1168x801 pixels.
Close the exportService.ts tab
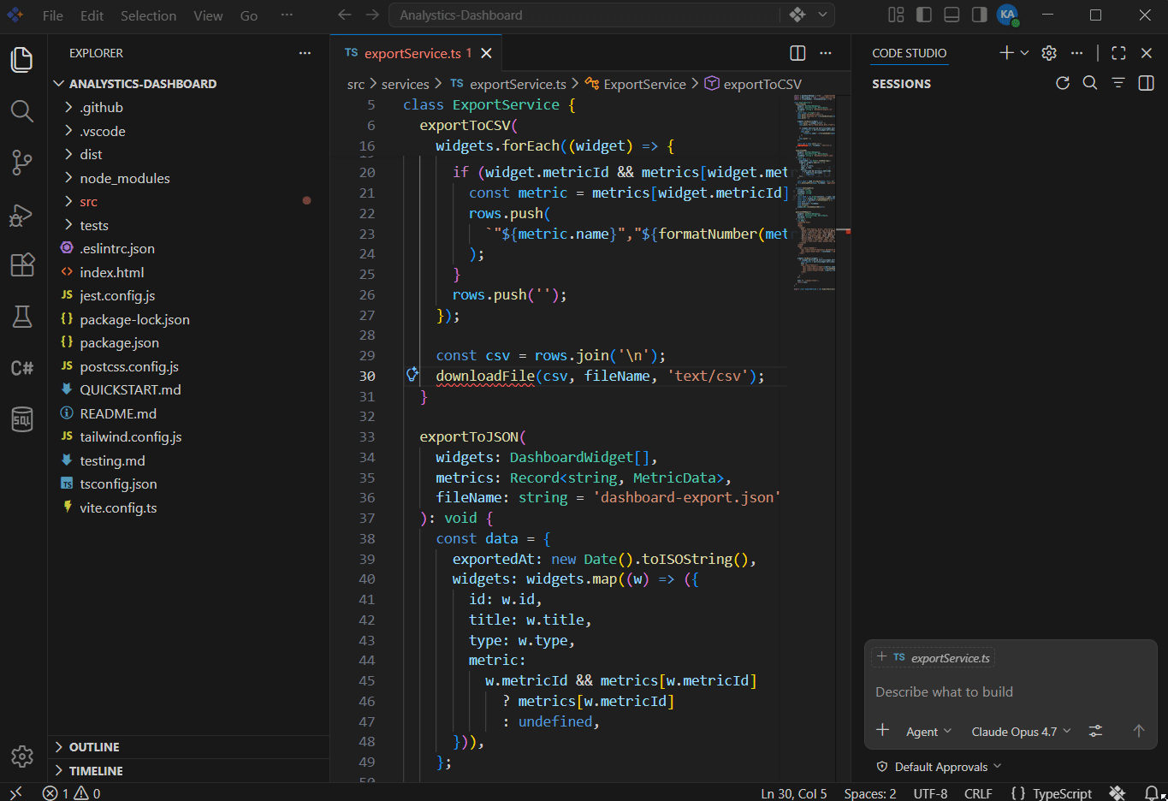[x=486, y=53]
